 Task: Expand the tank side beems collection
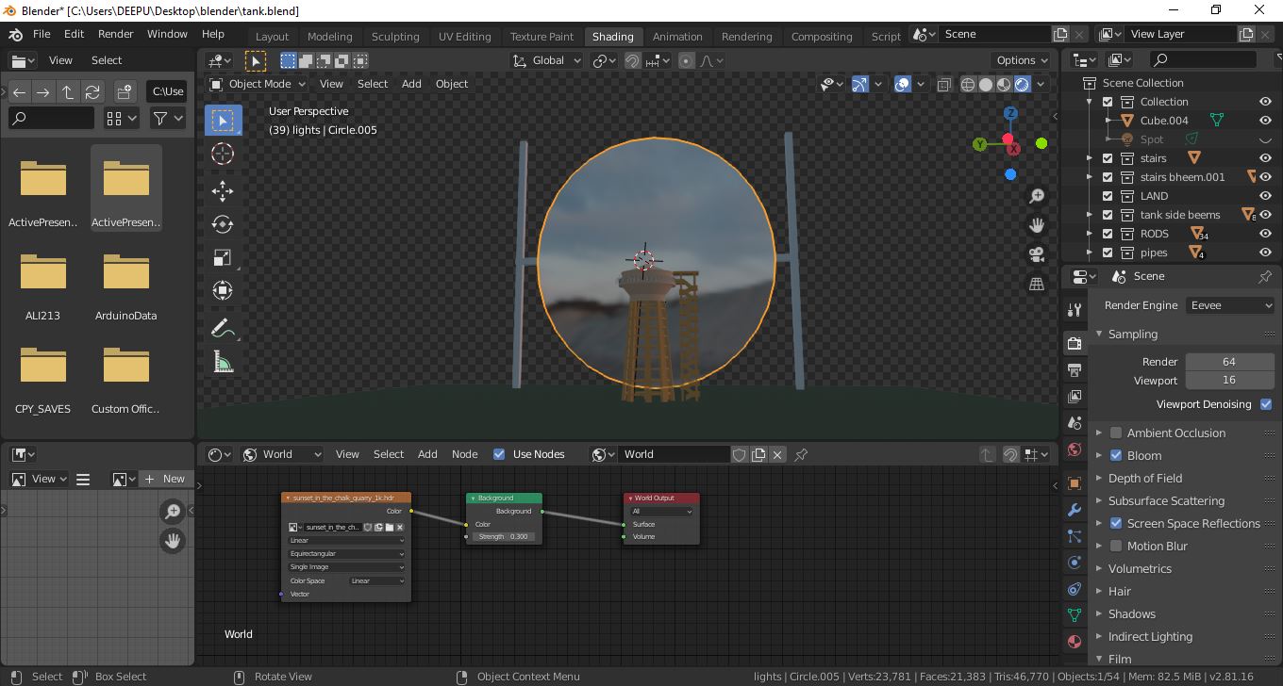1090,215
